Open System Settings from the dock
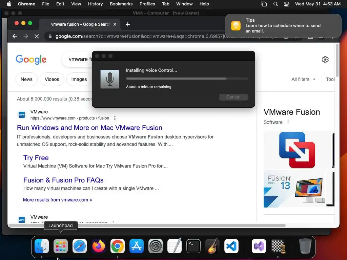Screen dimensions: 347x260 (156, 246)
